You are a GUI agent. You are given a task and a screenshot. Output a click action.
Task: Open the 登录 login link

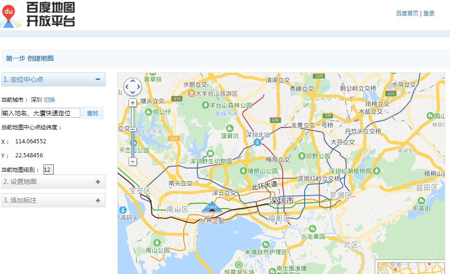pos(428,13)
